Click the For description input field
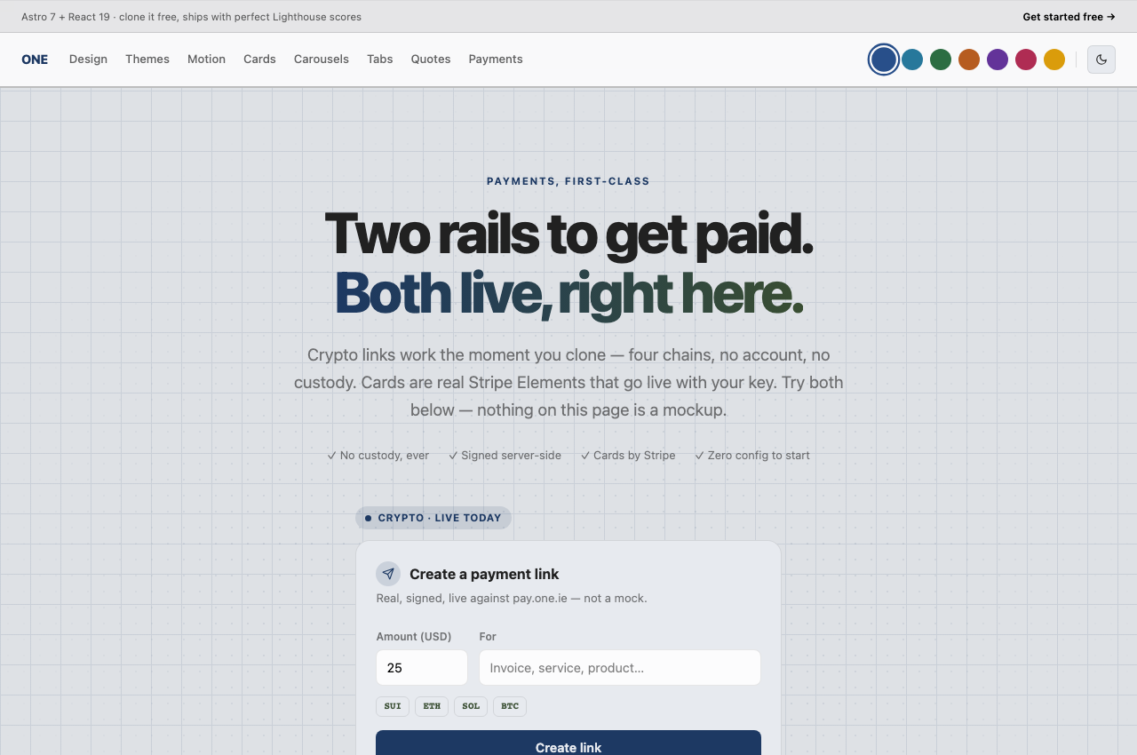Screen dimensions: 1137x755 [620, 668]
